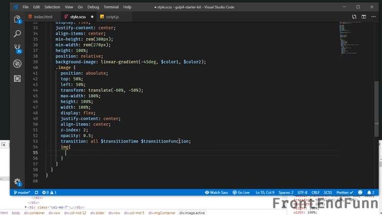Select body in DevTools breadcrumb
Image resolution: width=382 pixels, height=215 pixels.
click(x=16, y=213)
